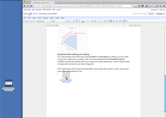Open the Insert menu
This screenshot has width=166, height=118.
pyautogui.click(x=40, y=18)
